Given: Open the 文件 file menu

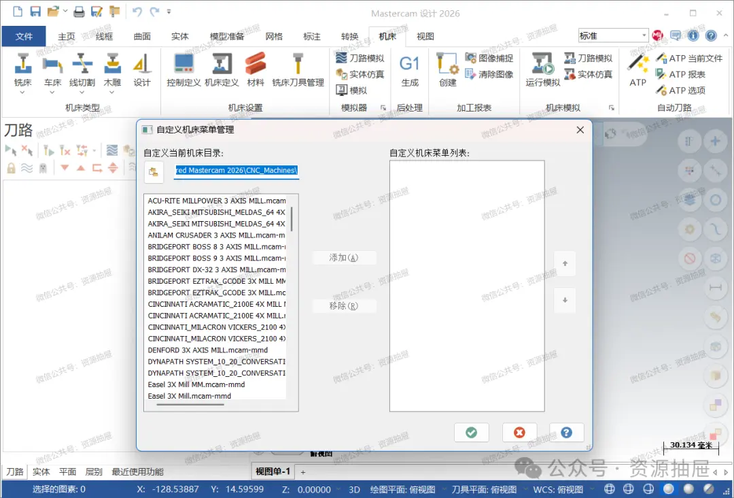Looking at the screenshot, I should pyautogui.click(x=24, y=36).
